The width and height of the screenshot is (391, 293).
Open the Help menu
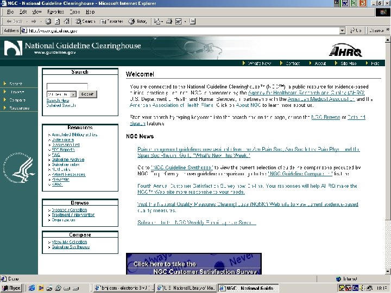pos(90,12)
